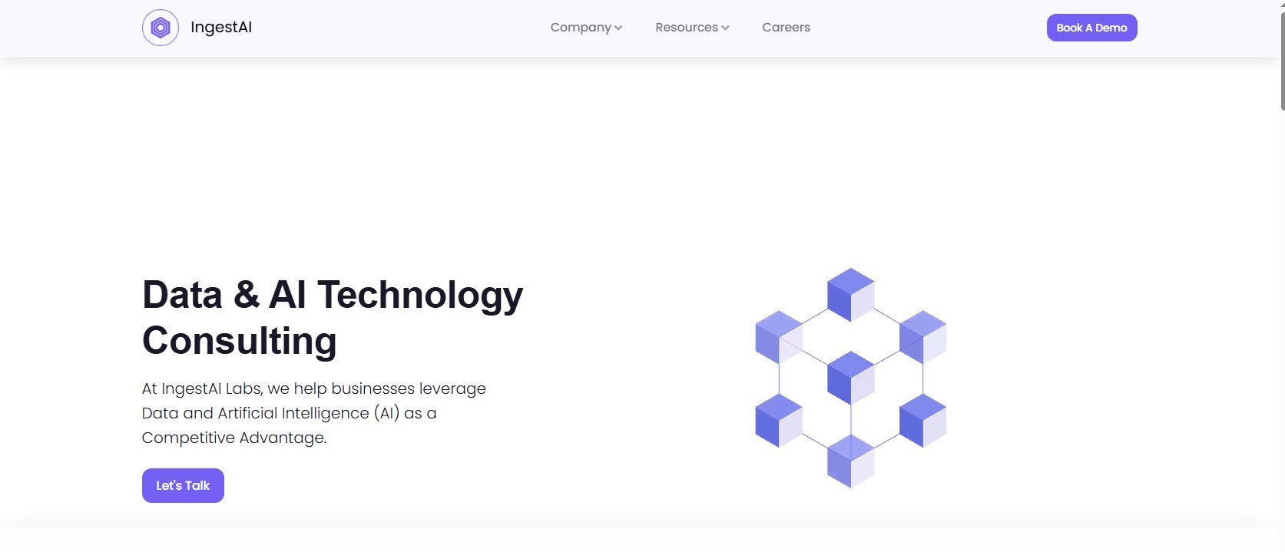Open the Resources menu
This screenshot has height=552, width=1285.
point(686,28)
